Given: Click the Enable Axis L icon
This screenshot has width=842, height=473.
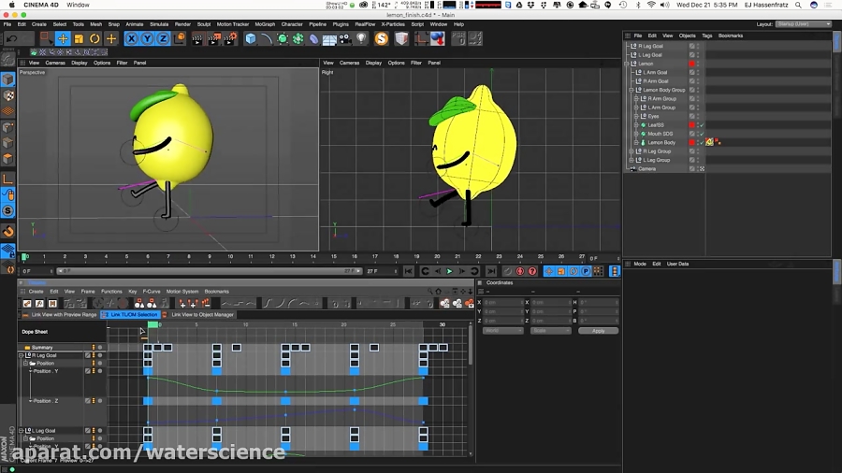Looking at the screenshot, I should [x=8, y=179].
